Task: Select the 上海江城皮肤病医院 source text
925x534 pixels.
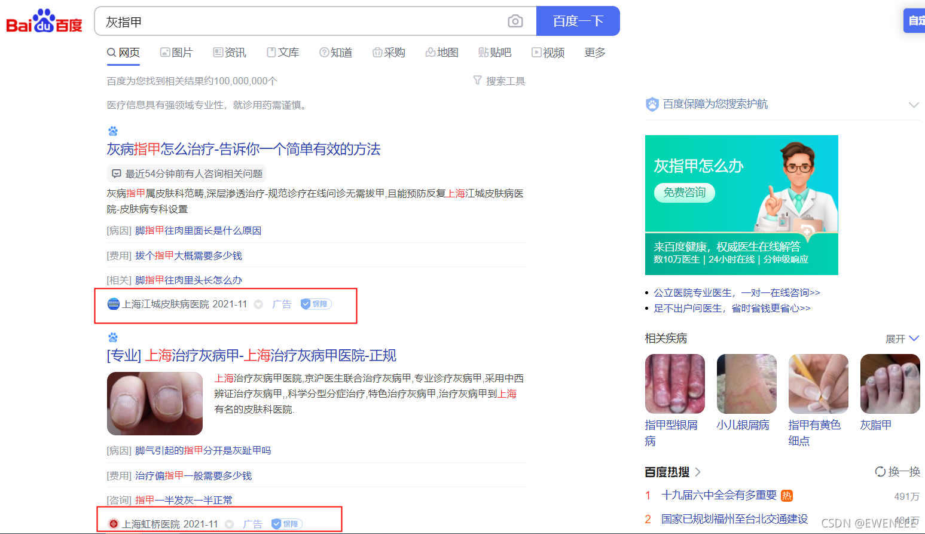Action: (x=166, y=304)
